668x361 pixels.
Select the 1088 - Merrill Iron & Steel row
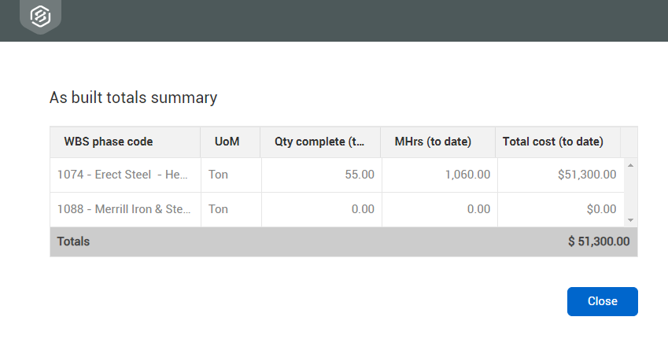[123, 209]
